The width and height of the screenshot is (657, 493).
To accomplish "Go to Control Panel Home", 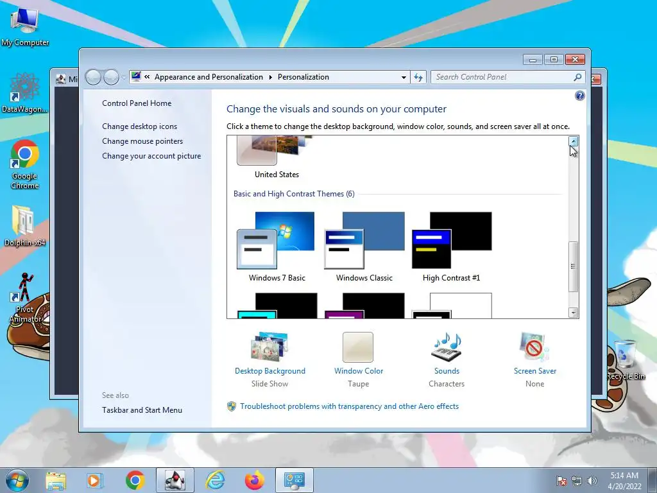I will click(x=137, y=103).
